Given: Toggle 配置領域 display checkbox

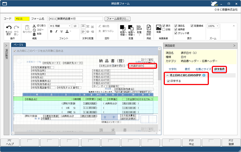Looking at the screenshot, I should pyautogui.click(x=192, y=26).
